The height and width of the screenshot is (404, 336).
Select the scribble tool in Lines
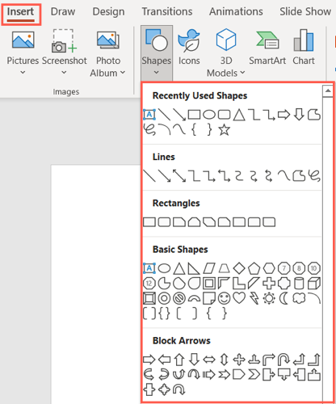(x=314, y=176)
